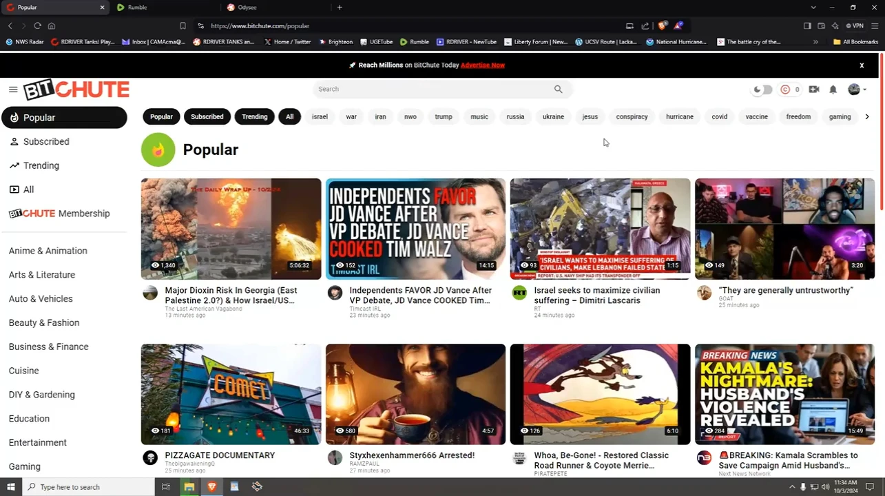The image size is (885, 496).
Task: Select the Popular filter pill
Action: pos(161,116)
